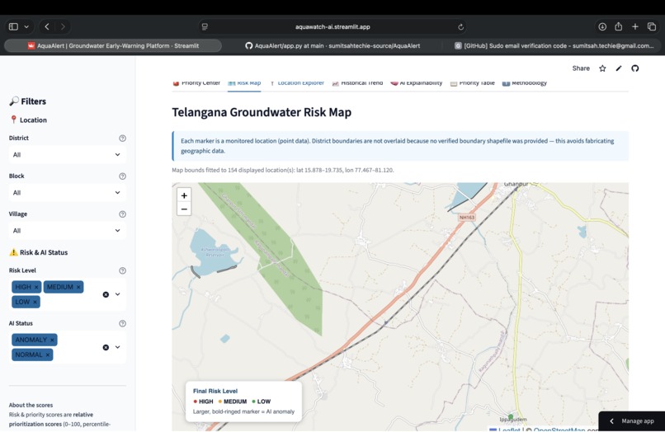The height and width of the screenshot is (432, 665).
Task: Click the browser share icon
Action: (x=618, y=26)
